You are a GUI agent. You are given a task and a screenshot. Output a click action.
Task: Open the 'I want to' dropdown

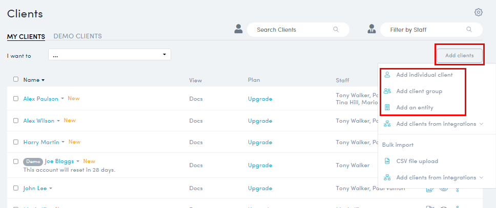point(109,55)
